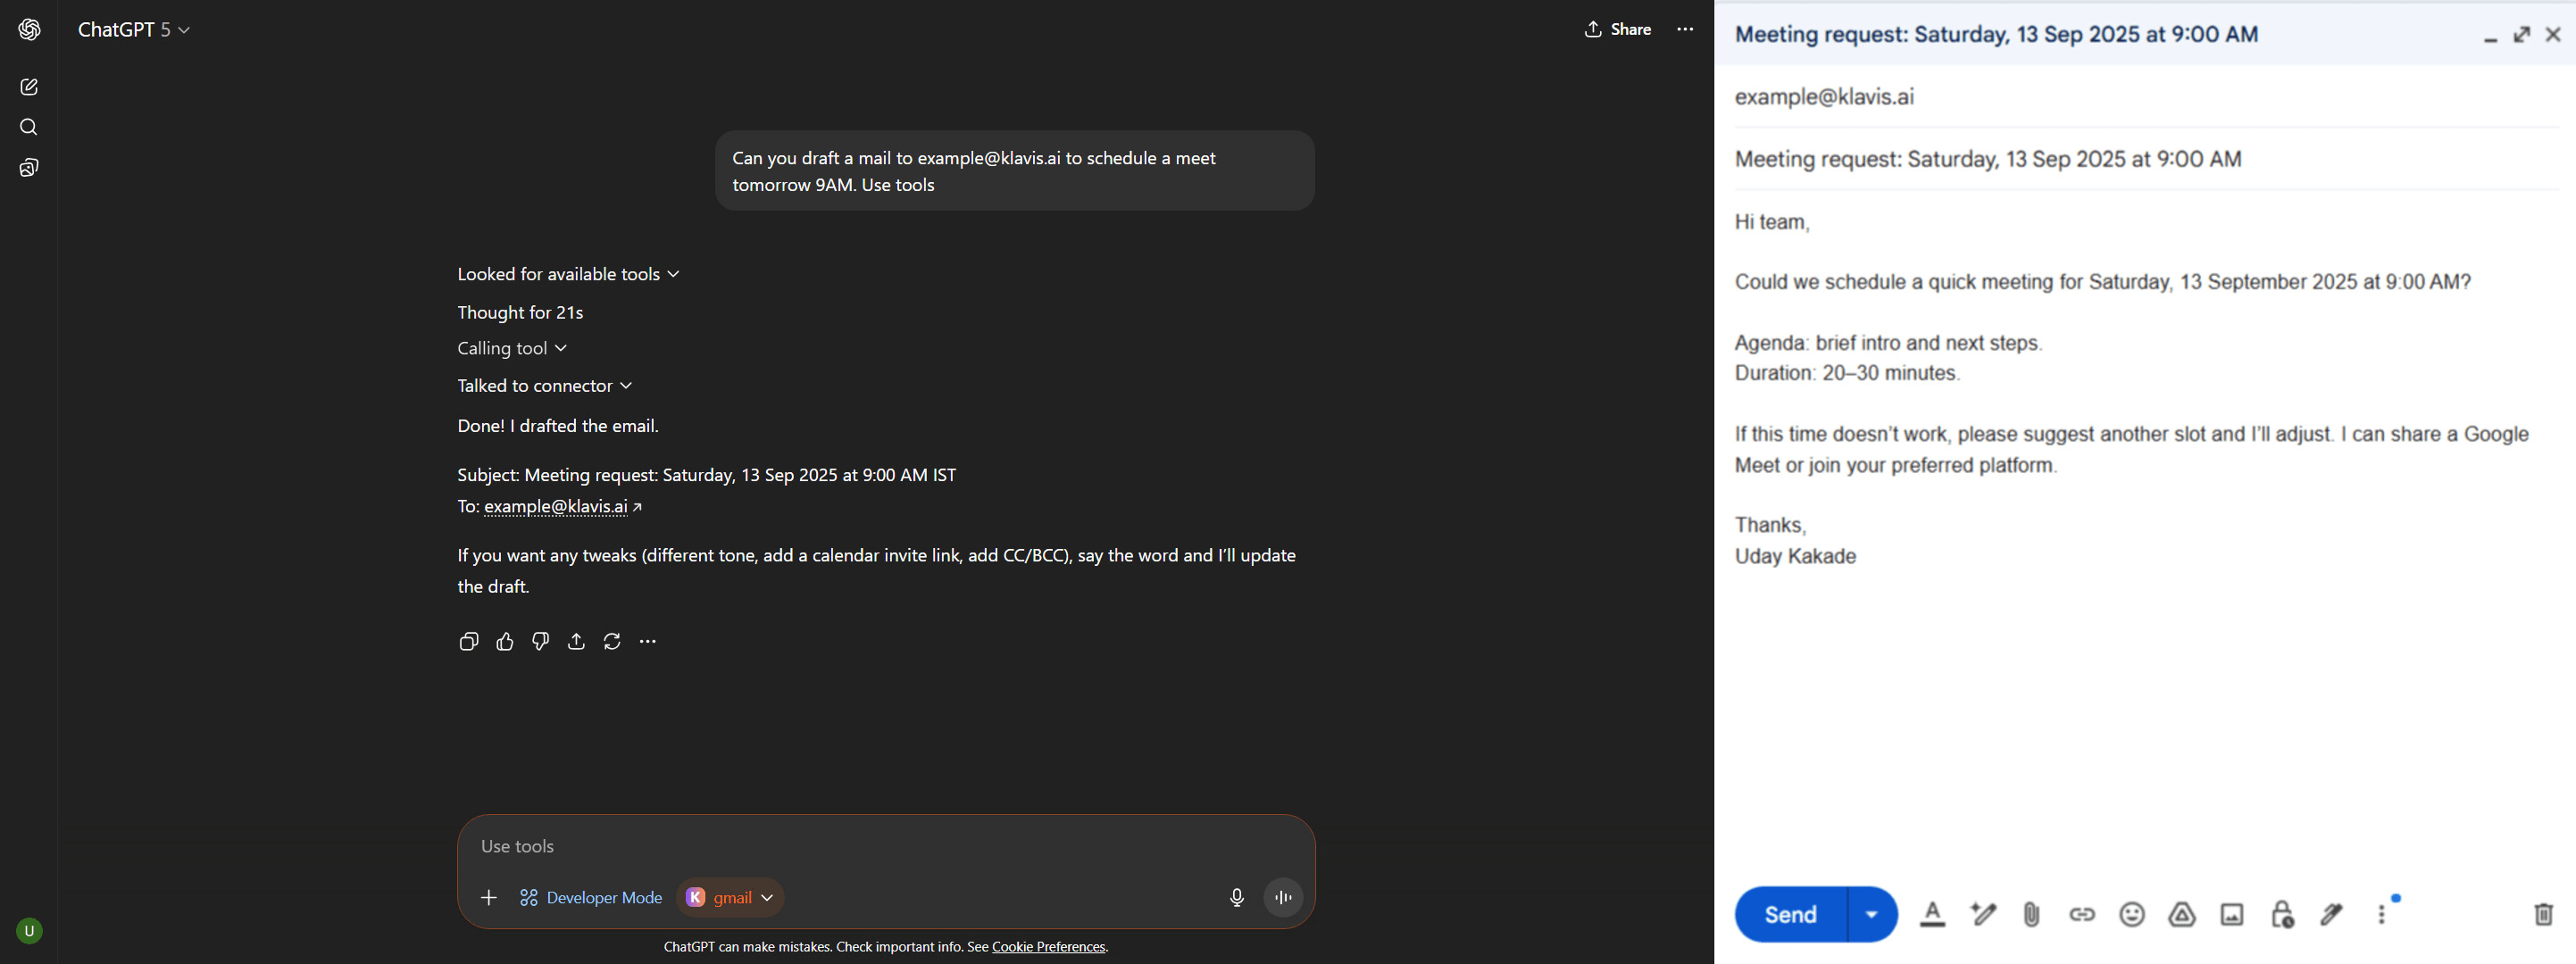Copy the response with copy icon

click(x=468, y=641)
